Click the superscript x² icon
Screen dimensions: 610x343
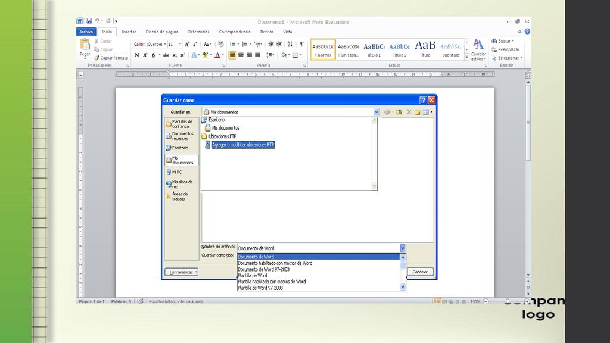(182, 55)
